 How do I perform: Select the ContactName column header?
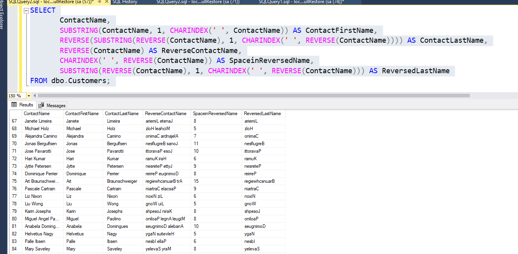pyautogui.click(x=43, y=114)
